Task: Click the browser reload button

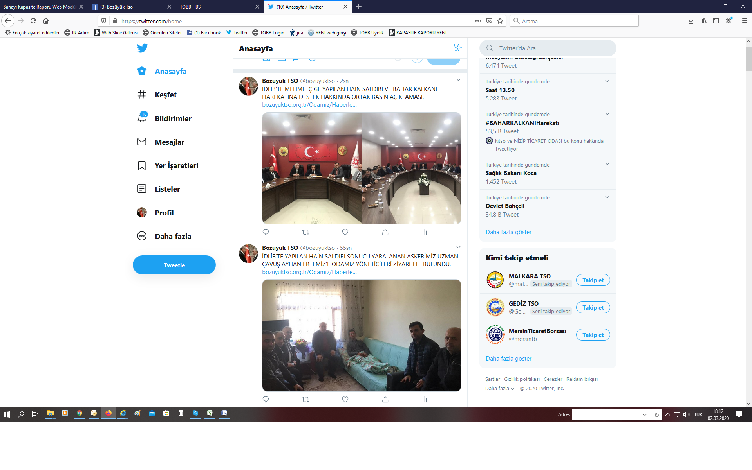Action: 33,21
